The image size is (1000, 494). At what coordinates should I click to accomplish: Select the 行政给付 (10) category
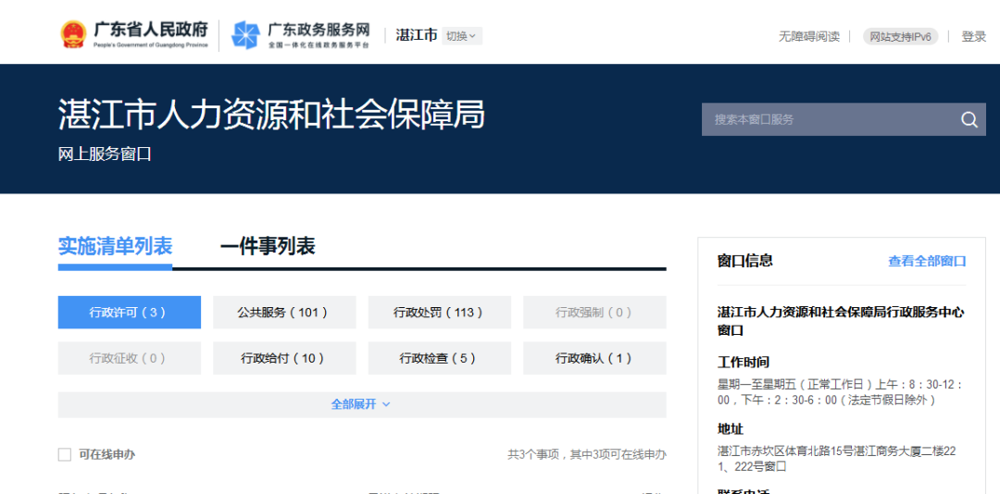pyautogui.click(x=283, y=358)
